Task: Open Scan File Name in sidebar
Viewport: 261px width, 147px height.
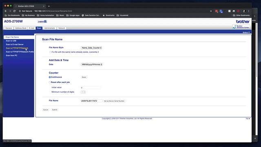Action: click(12, 37)
